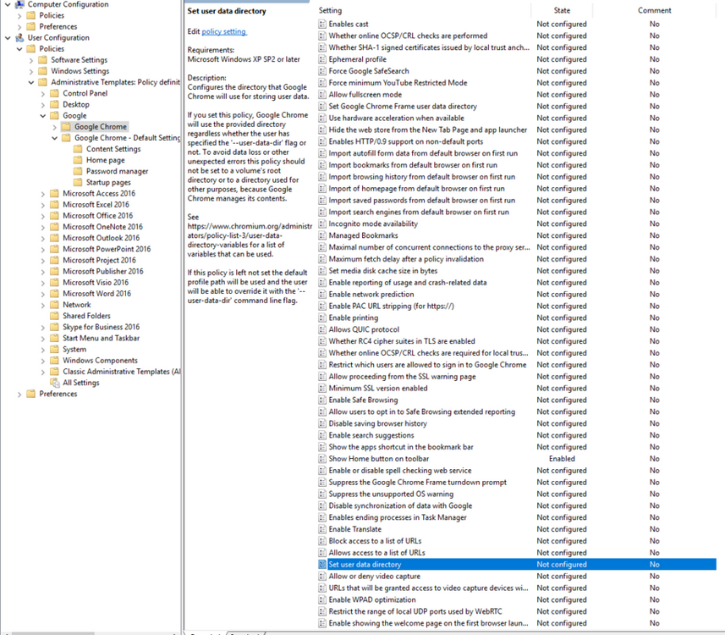Click policy icon beside Incognito mode availability

coord(322,224)
